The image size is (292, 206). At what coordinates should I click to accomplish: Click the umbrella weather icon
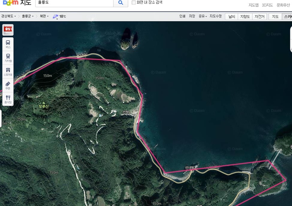pyautogui.click(x=56, y=16)
